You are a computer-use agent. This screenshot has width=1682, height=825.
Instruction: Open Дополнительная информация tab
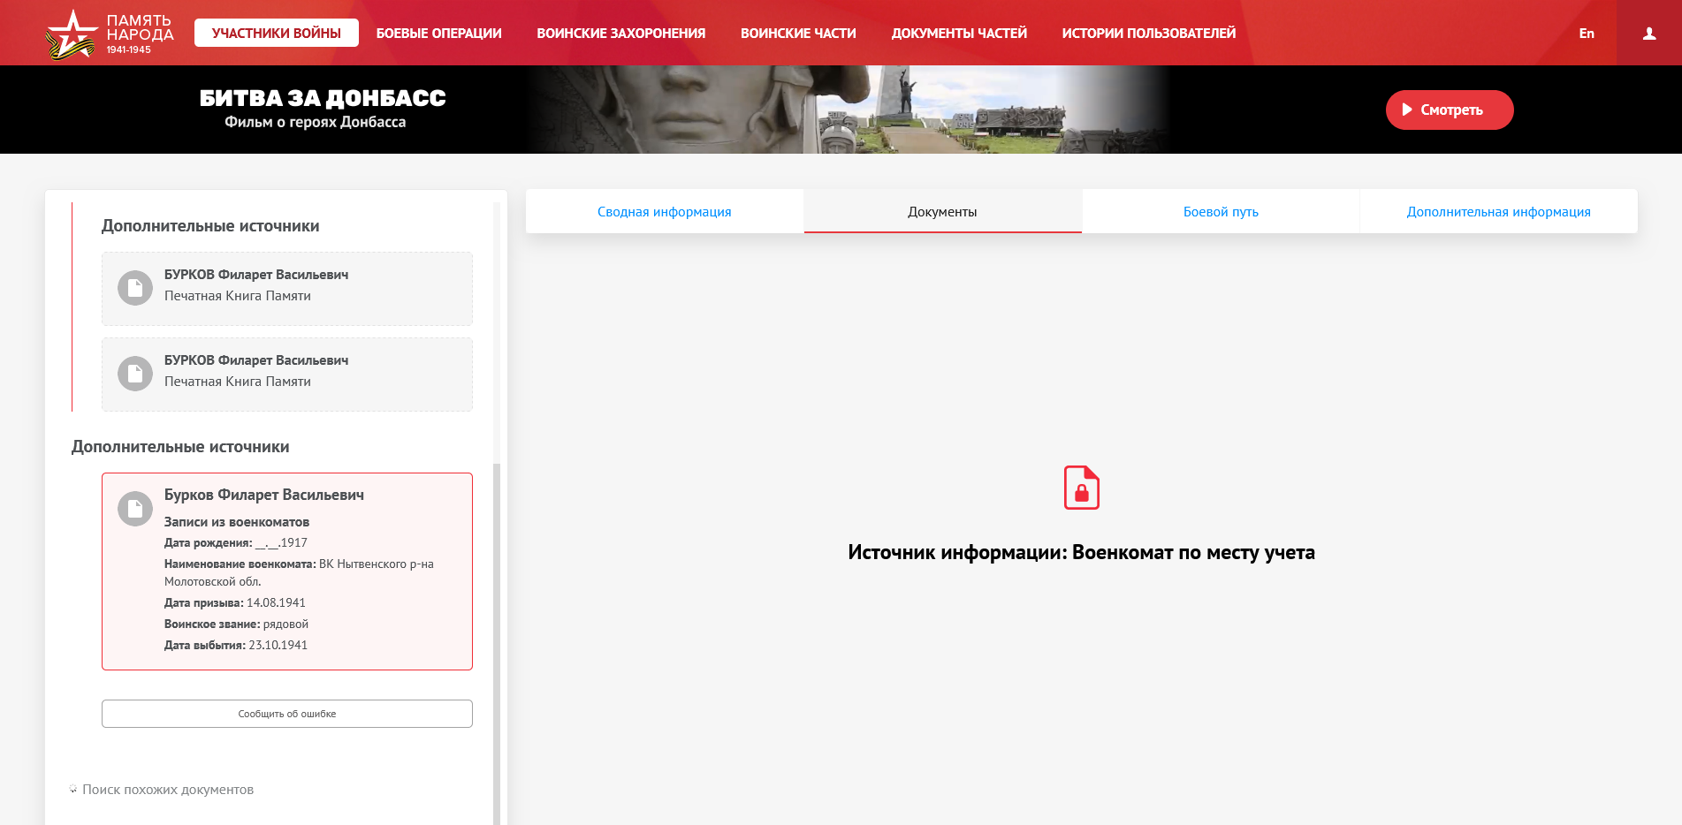pyautogui.click(x=1498, y=212)
